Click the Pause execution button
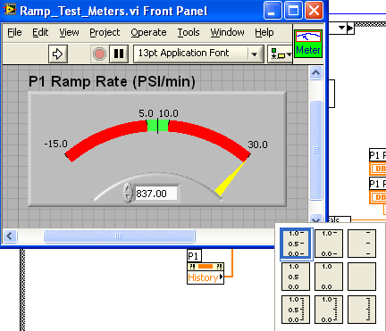 (119, 54)
